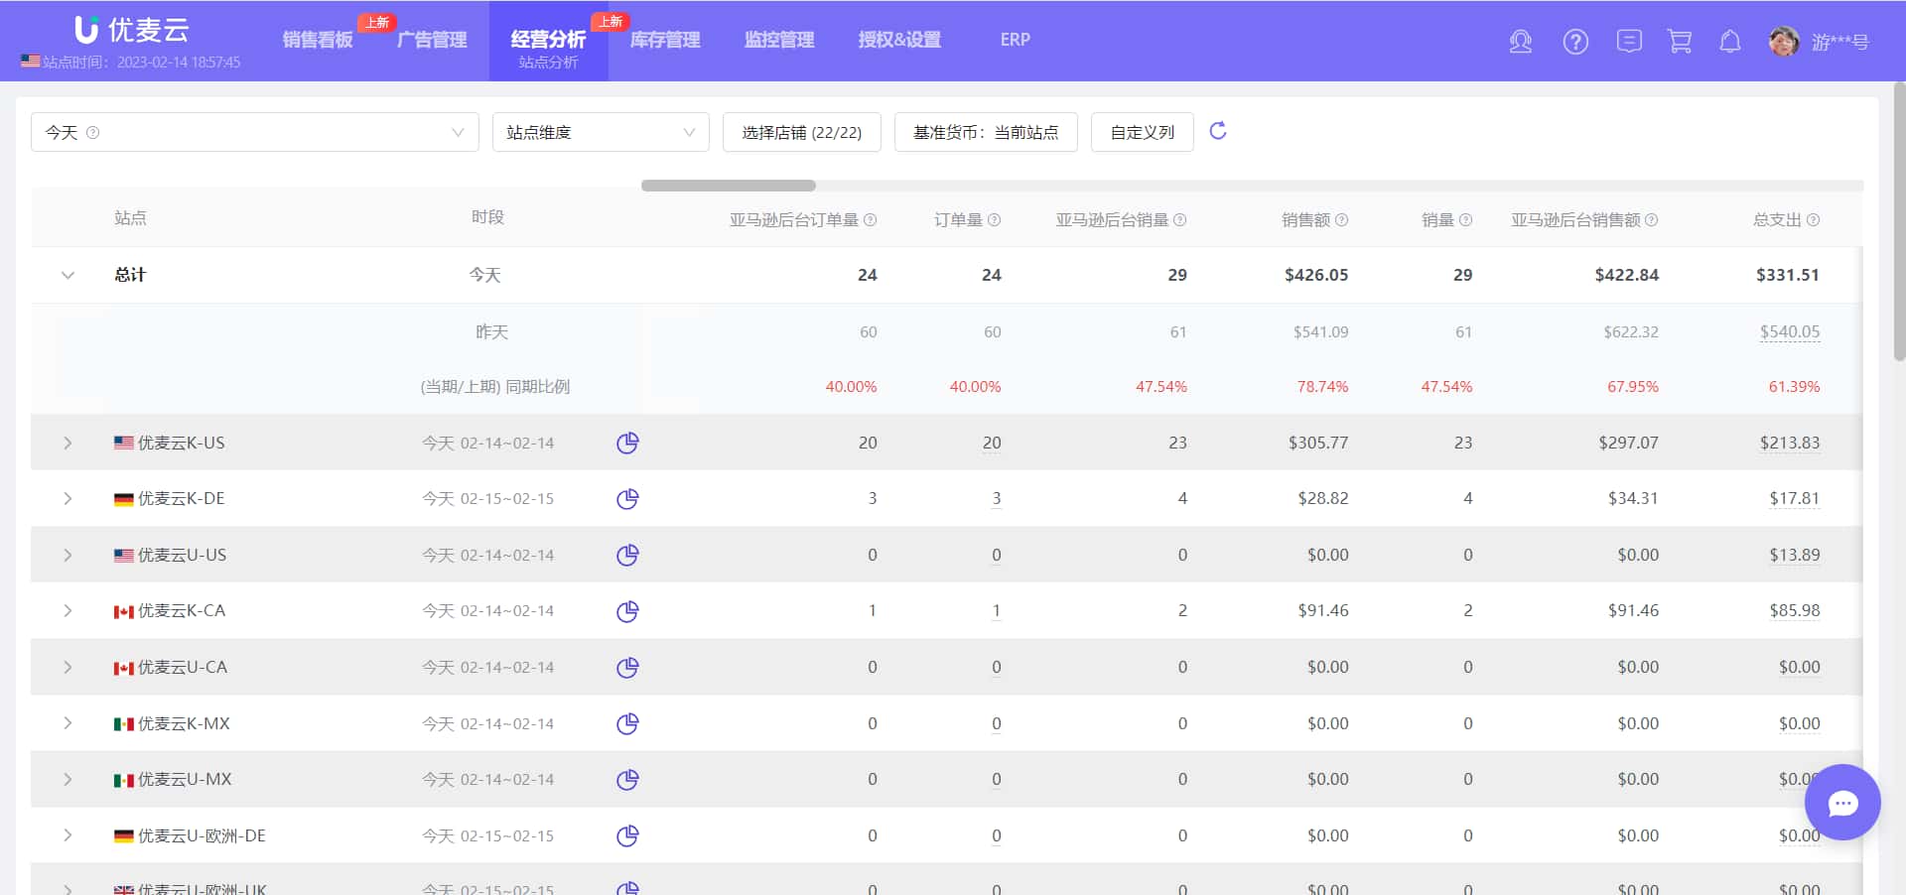Open pie chart for 优麦云K-CA row
Screen dimensions: 1906x895
click(x=627, y=610)
